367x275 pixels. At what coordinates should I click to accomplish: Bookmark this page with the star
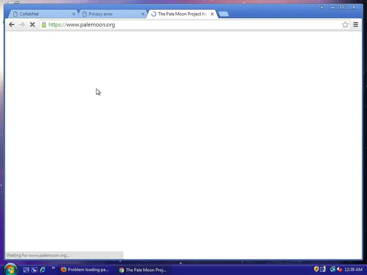(345, 25)
